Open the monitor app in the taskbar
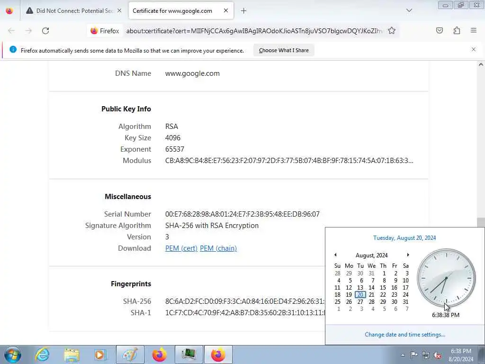 [x=189, y=355]
